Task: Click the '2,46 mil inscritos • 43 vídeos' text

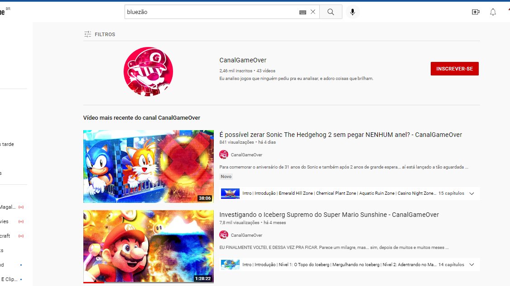Action: (247, 70)
